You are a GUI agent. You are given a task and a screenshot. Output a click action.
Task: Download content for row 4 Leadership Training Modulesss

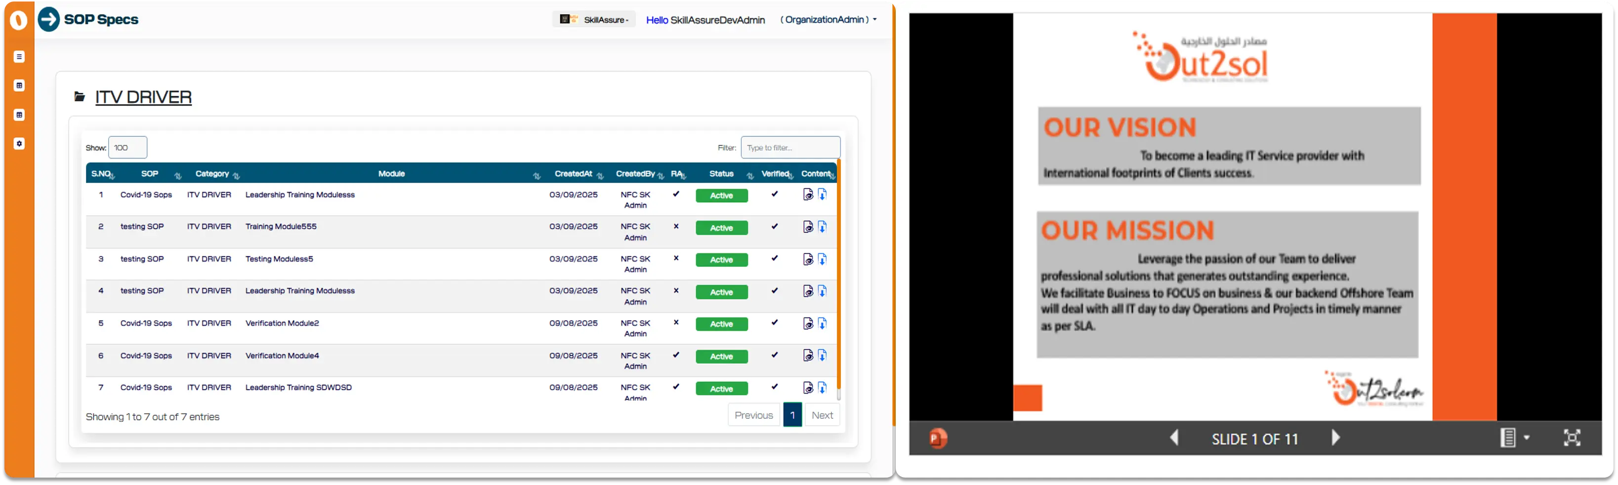point(822,291)
